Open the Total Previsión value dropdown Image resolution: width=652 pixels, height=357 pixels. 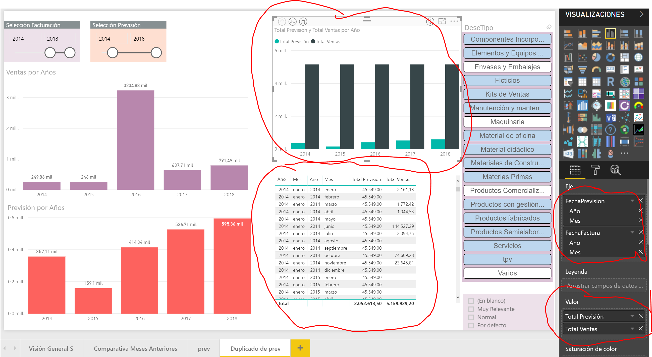[632, 316]
